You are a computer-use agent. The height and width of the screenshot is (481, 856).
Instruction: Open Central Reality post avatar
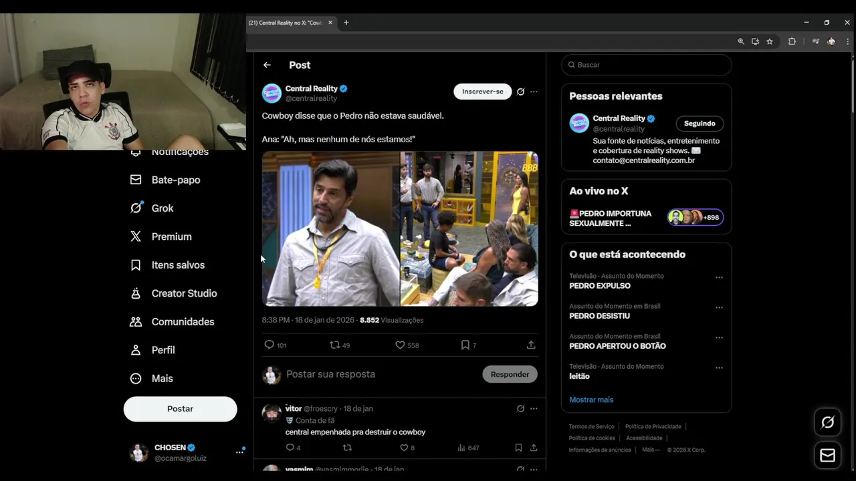tap(272, 93)
